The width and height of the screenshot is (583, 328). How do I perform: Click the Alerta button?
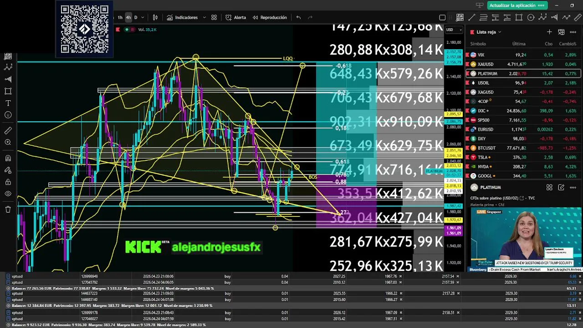pyautogui.click(x=236, y=17)
